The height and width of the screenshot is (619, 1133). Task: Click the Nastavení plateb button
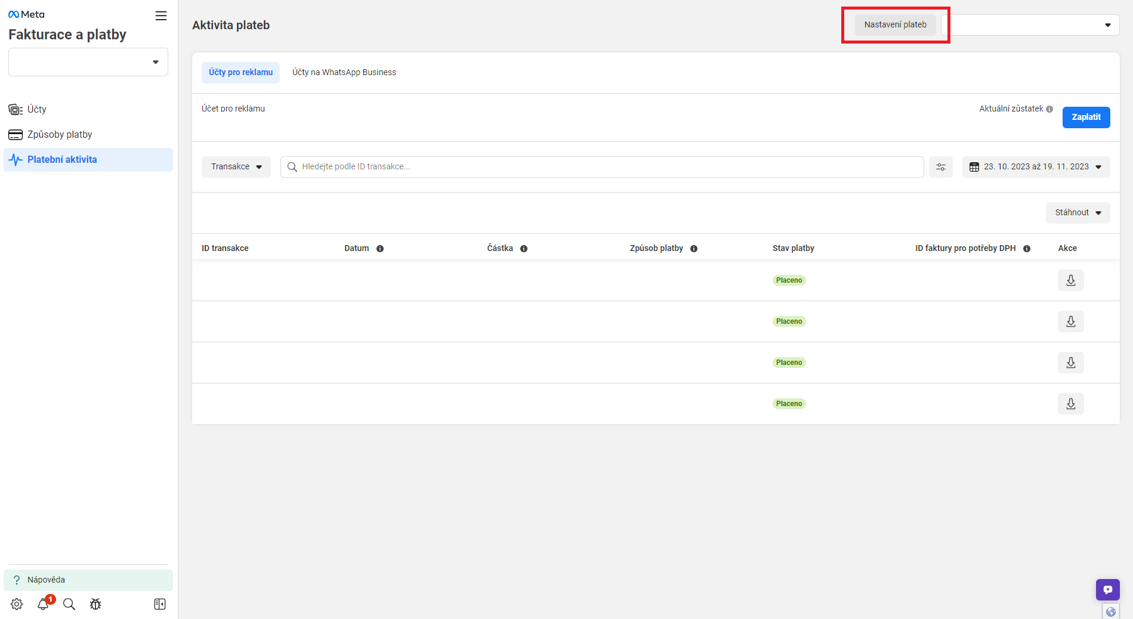[895, 24]
